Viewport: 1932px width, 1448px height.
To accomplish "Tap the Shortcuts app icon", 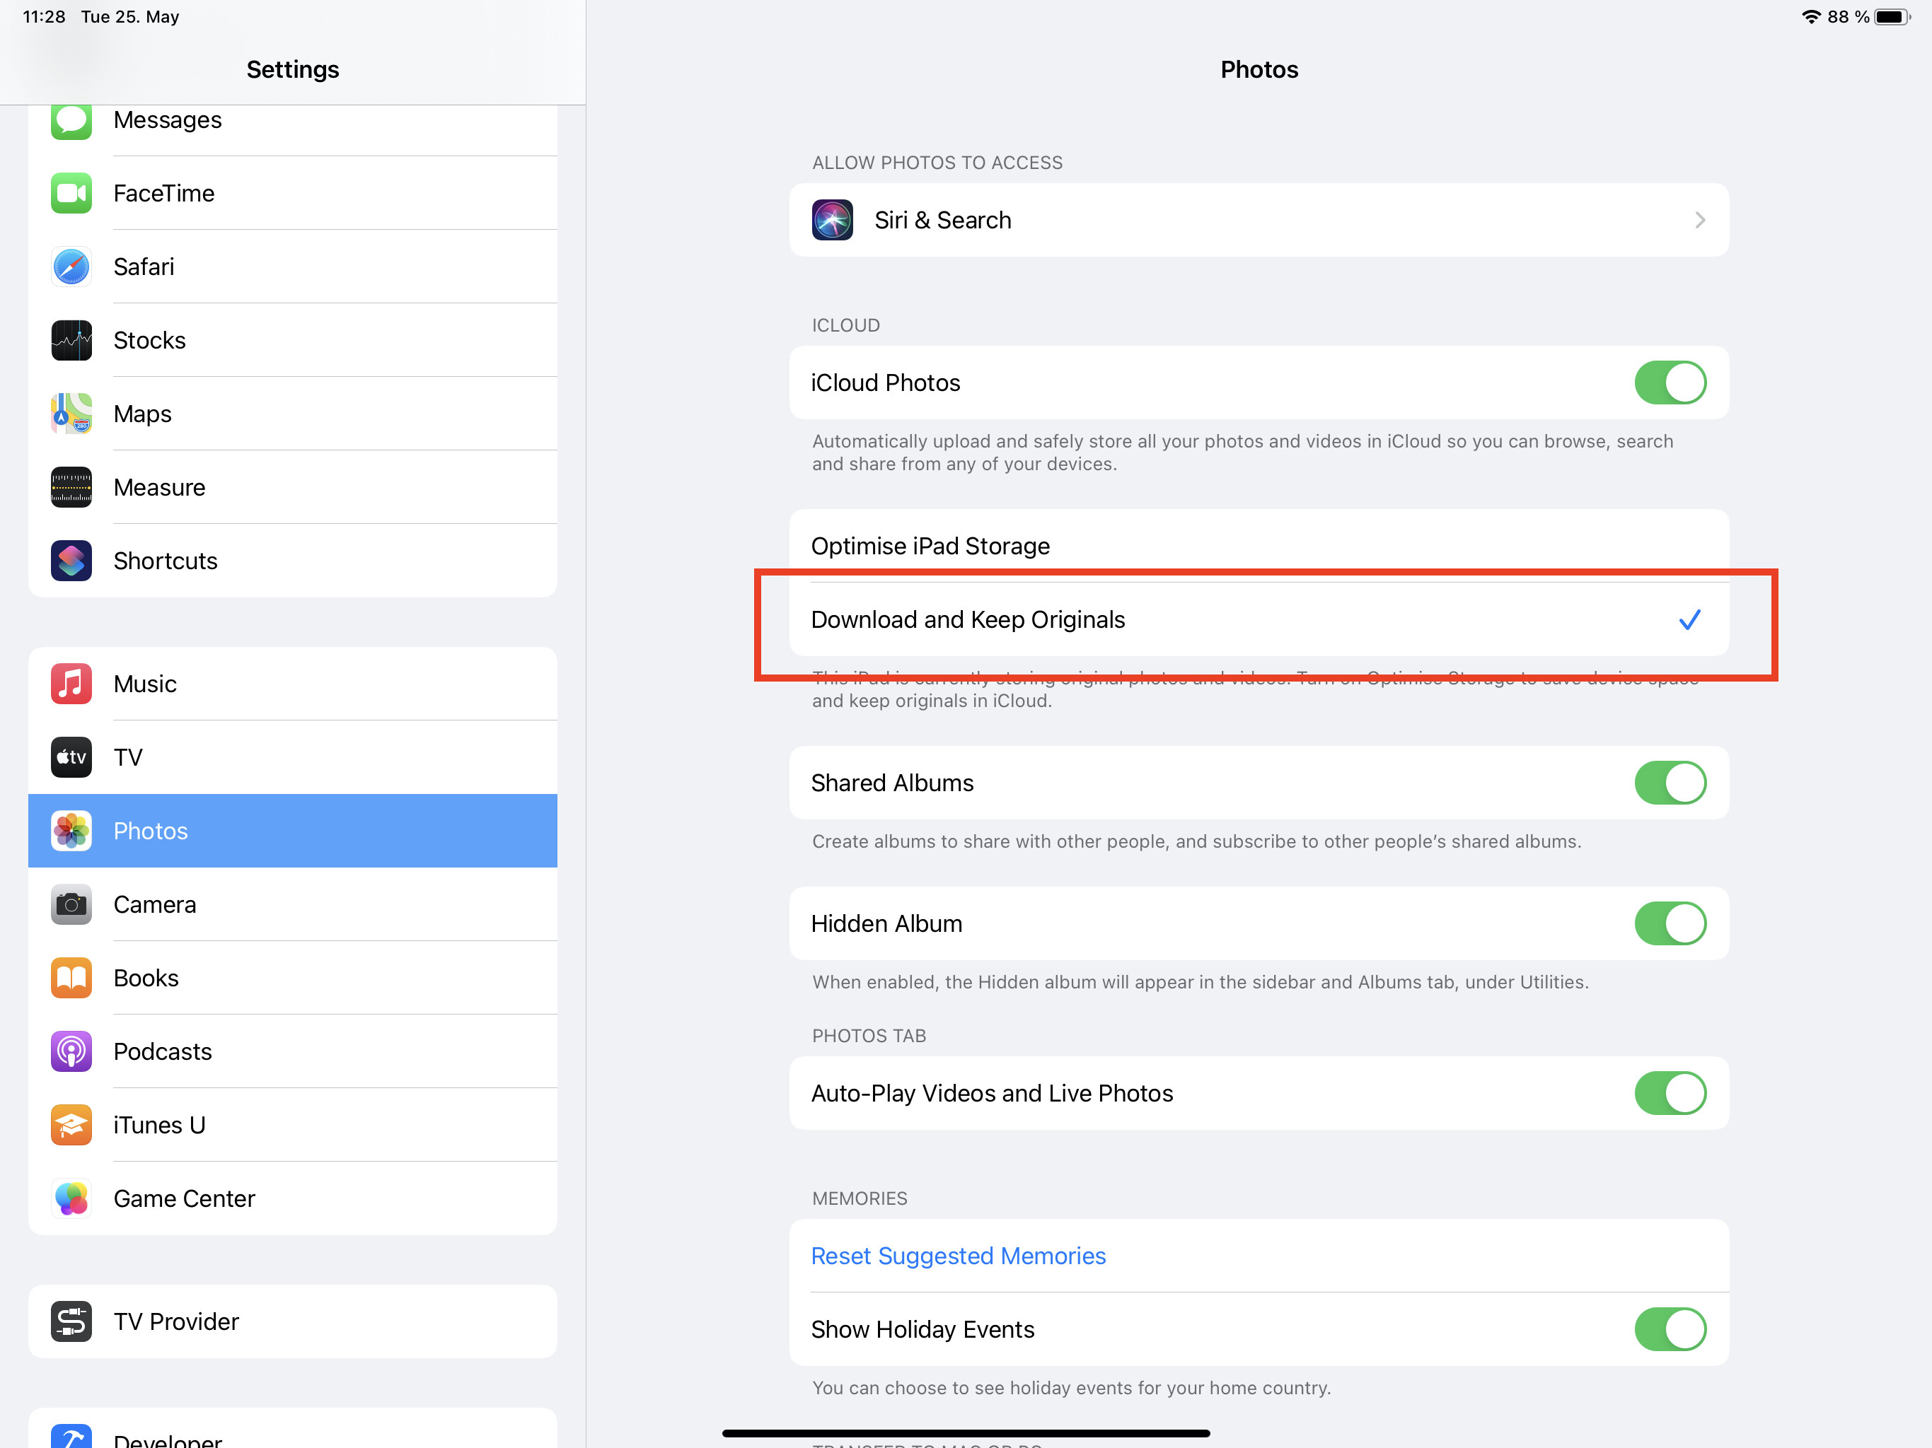I will 71,561.
